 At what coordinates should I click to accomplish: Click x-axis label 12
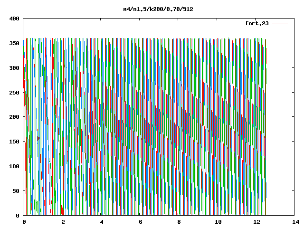click(x=256, y=222)
